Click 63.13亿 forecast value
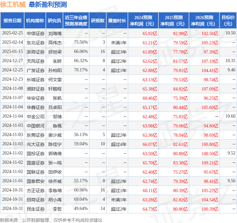237x223 pixels. tap(150, 80)
